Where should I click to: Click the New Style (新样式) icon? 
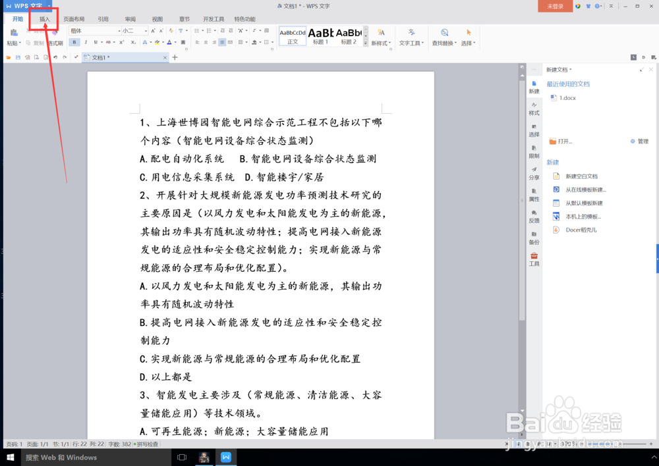pyautogui.click(x=381, y=33)
